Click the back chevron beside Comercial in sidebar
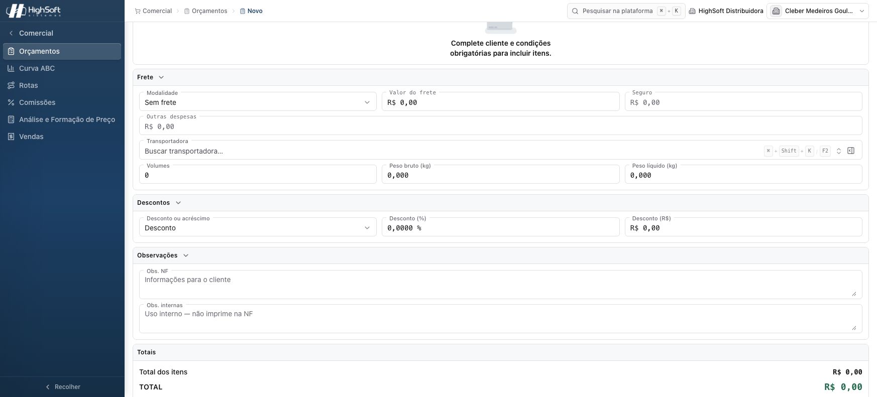Screen dimensions: 877x397 [11, 33]
